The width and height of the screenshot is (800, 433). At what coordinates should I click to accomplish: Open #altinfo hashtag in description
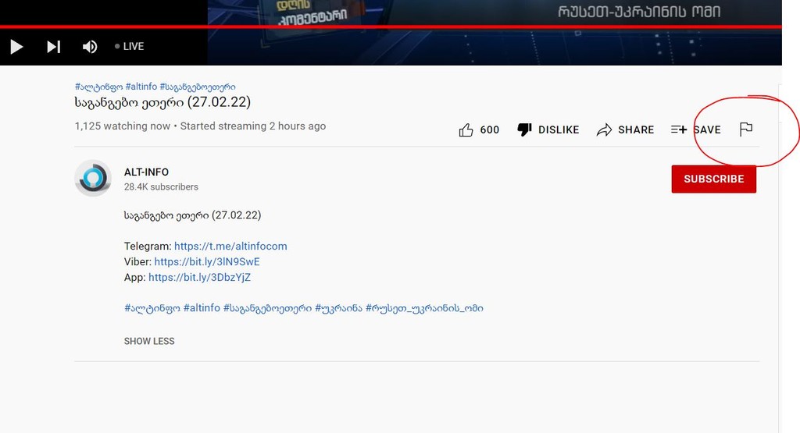pyautogui.click(x=202, y=308)
